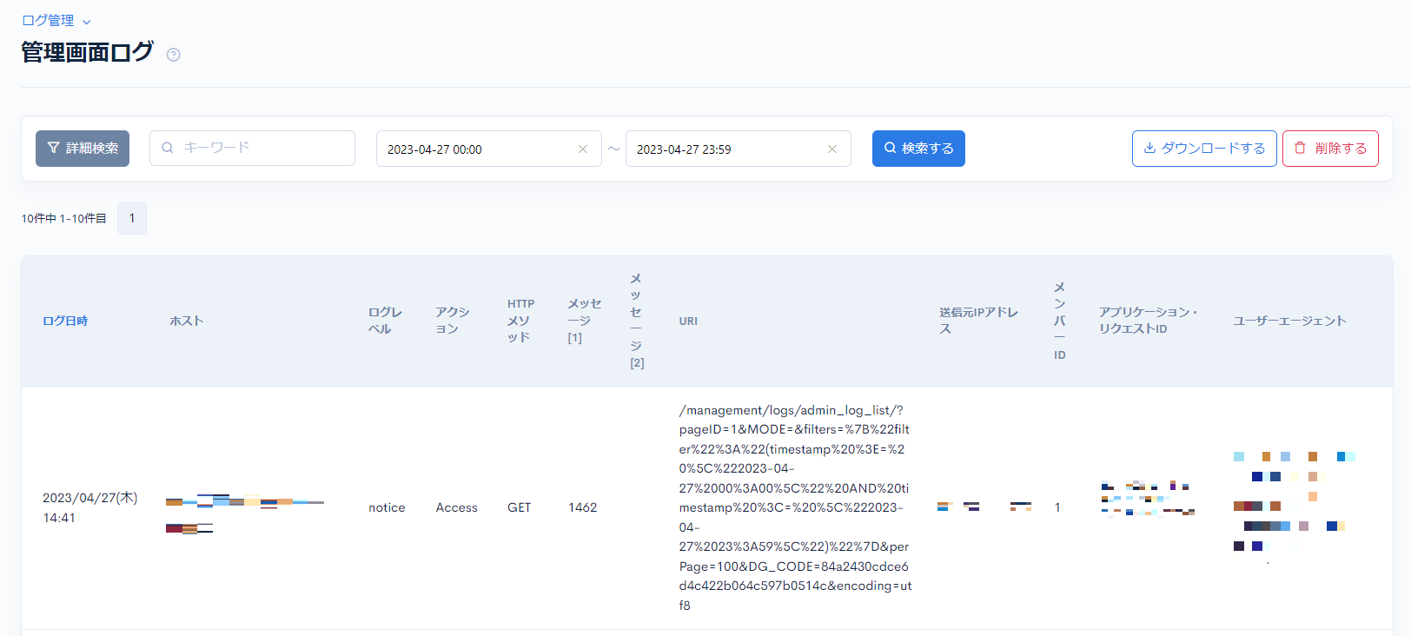Click ダウンロードする to download logs
Viewport: 1411px width, 636px height.
pyautogui.click(x=1204, y=149)
